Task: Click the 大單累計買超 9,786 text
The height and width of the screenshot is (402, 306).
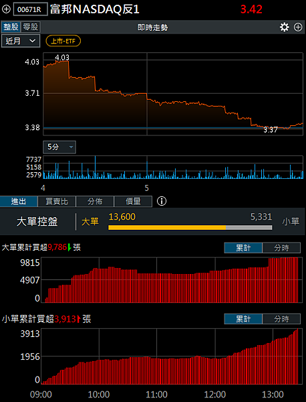Action: [x=41, y=247]
